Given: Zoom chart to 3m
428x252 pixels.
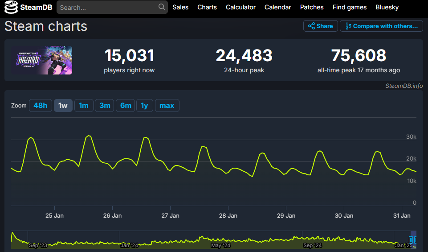Looking at the screenshot, I should click(x=105, y=106).
